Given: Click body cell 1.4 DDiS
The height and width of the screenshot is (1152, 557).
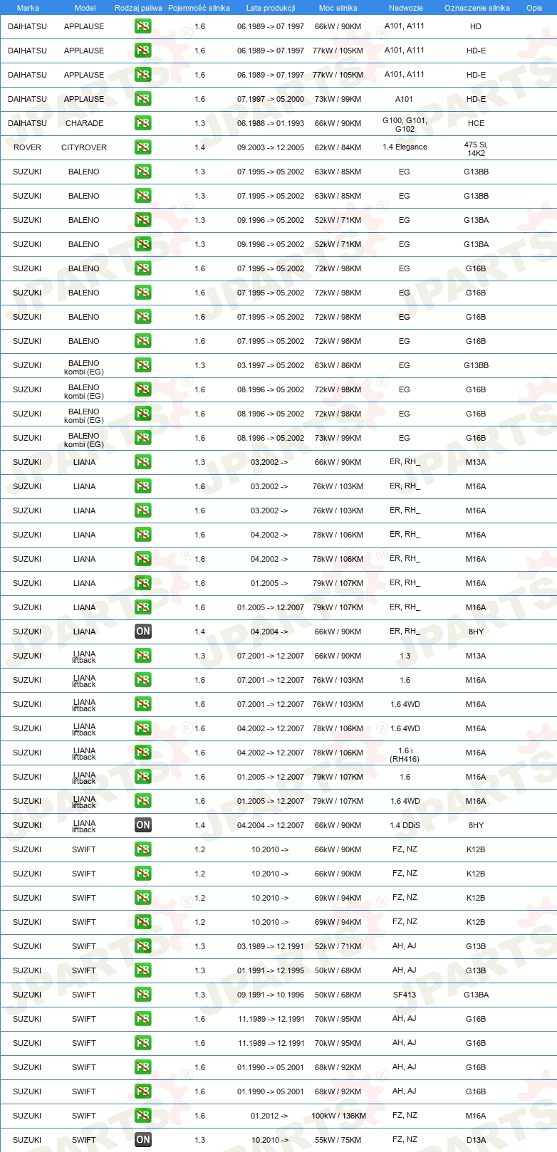Looking at the screenshot, I should click(x=405, y=825).
